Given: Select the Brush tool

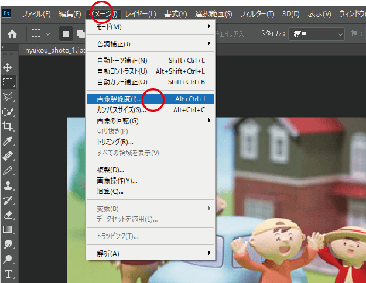Looking at the screenshot, I should click(8, 170).
